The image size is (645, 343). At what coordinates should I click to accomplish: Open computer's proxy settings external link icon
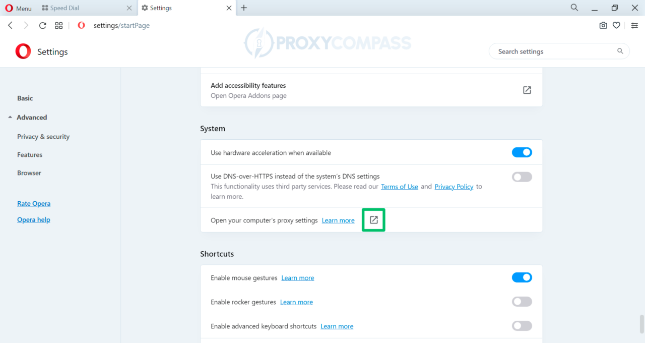[x=373, y=220]
